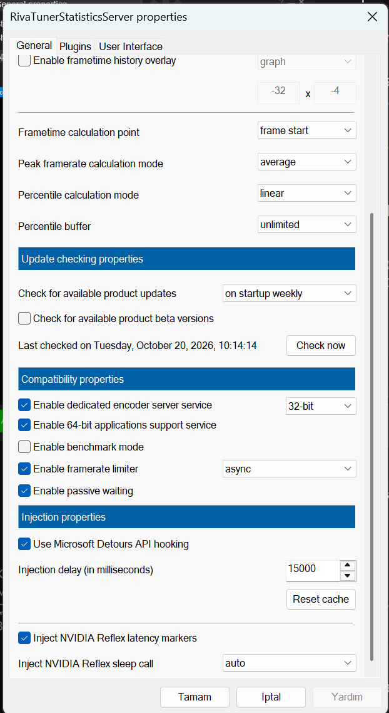Click the Check for available product updates label
Screen dimensions: 389x713
click(97, 293)
